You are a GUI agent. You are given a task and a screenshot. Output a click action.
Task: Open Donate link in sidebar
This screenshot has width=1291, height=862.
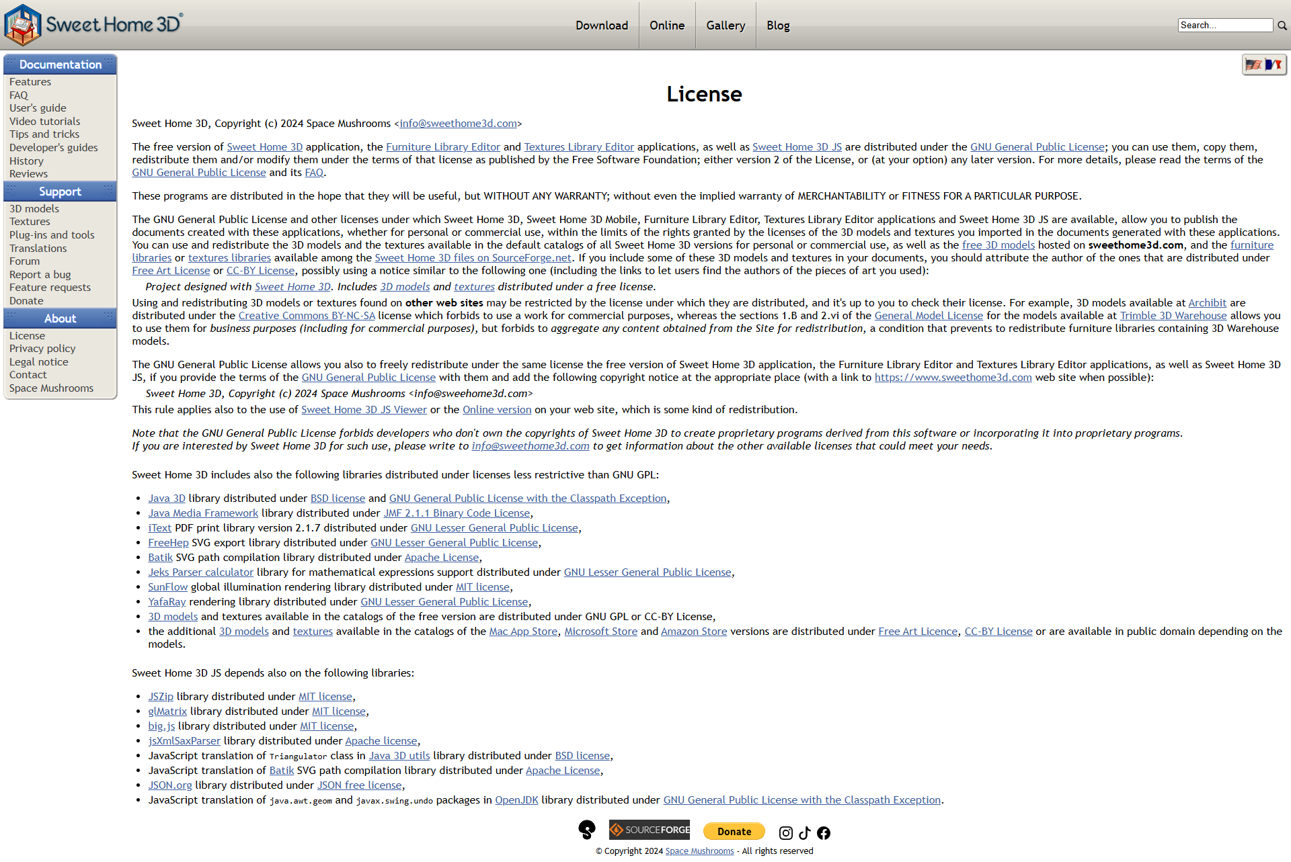[26, 301]
